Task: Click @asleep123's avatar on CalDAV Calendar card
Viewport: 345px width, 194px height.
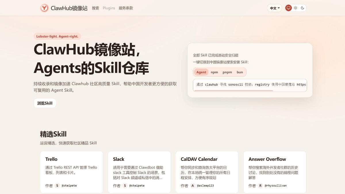Action: (x=193, y=185)
